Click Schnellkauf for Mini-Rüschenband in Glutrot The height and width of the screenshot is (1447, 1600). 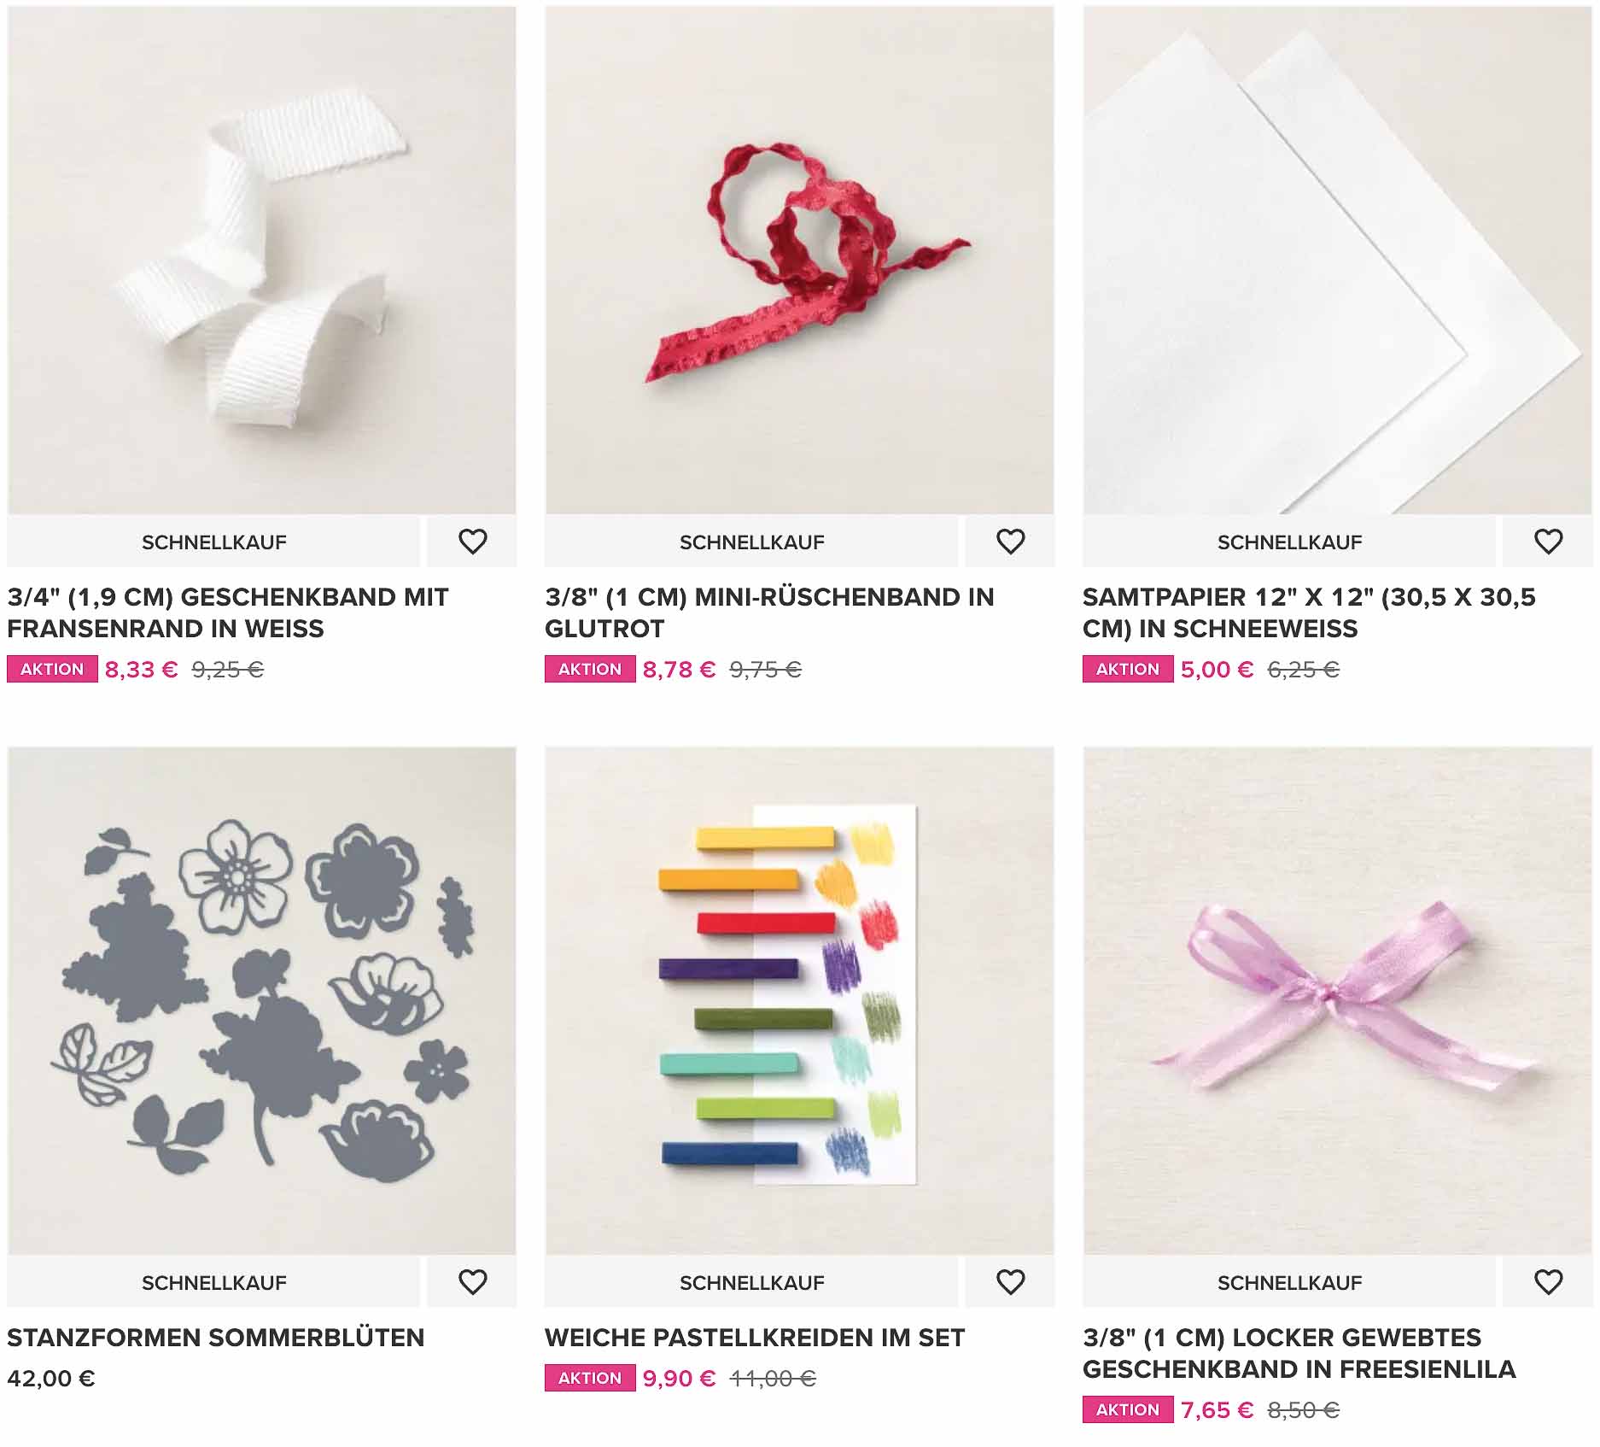point(751,542)
